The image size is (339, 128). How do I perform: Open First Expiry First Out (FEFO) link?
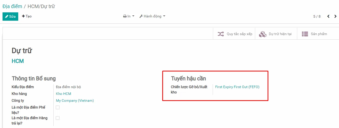click(237, 87)
